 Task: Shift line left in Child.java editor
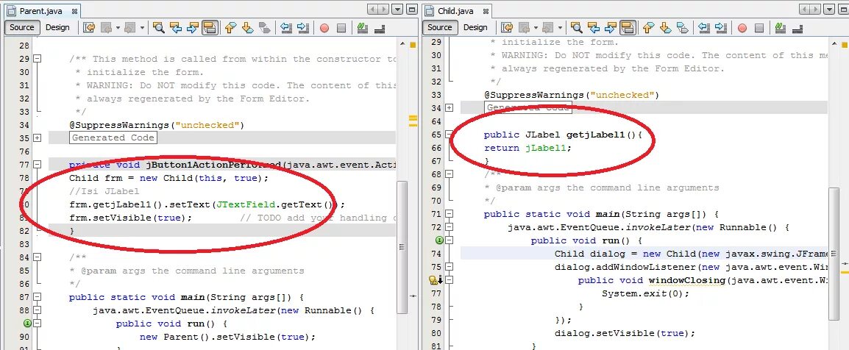coord(704,28)
